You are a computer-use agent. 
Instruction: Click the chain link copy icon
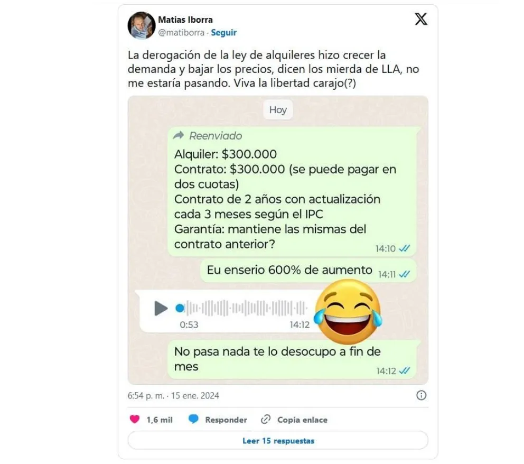tap(266, 419)
